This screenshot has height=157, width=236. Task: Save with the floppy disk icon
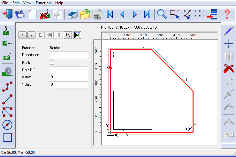point(20,14)
